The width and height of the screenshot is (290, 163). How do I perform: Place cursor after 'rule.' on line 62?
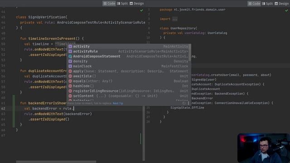[73, 109]
